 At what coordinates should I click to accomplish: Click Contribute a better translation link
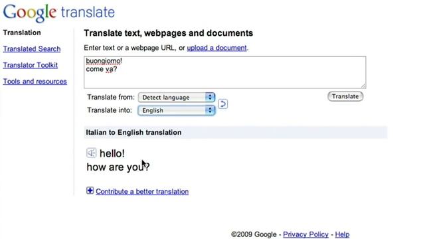pos(142,192)
